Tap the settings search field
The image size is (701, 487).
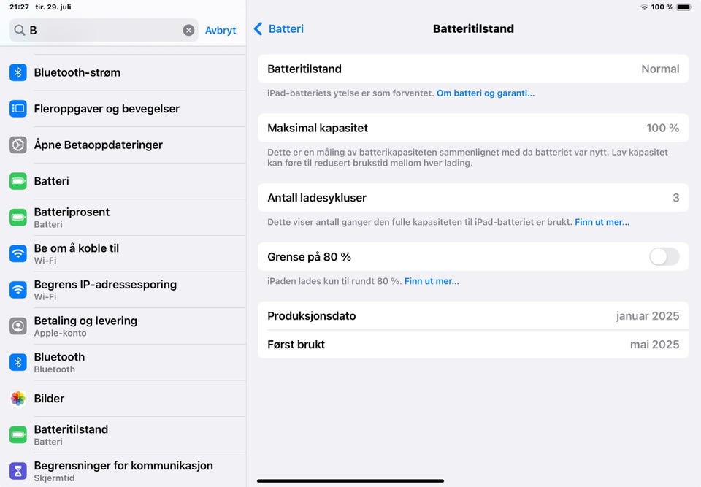coord(102,30)
